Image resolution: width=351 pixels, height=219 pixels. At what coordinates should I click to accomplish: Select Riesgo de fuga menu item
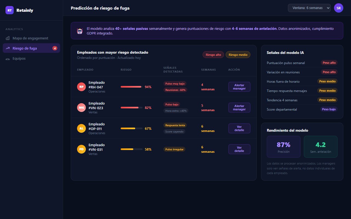(31, 48)
